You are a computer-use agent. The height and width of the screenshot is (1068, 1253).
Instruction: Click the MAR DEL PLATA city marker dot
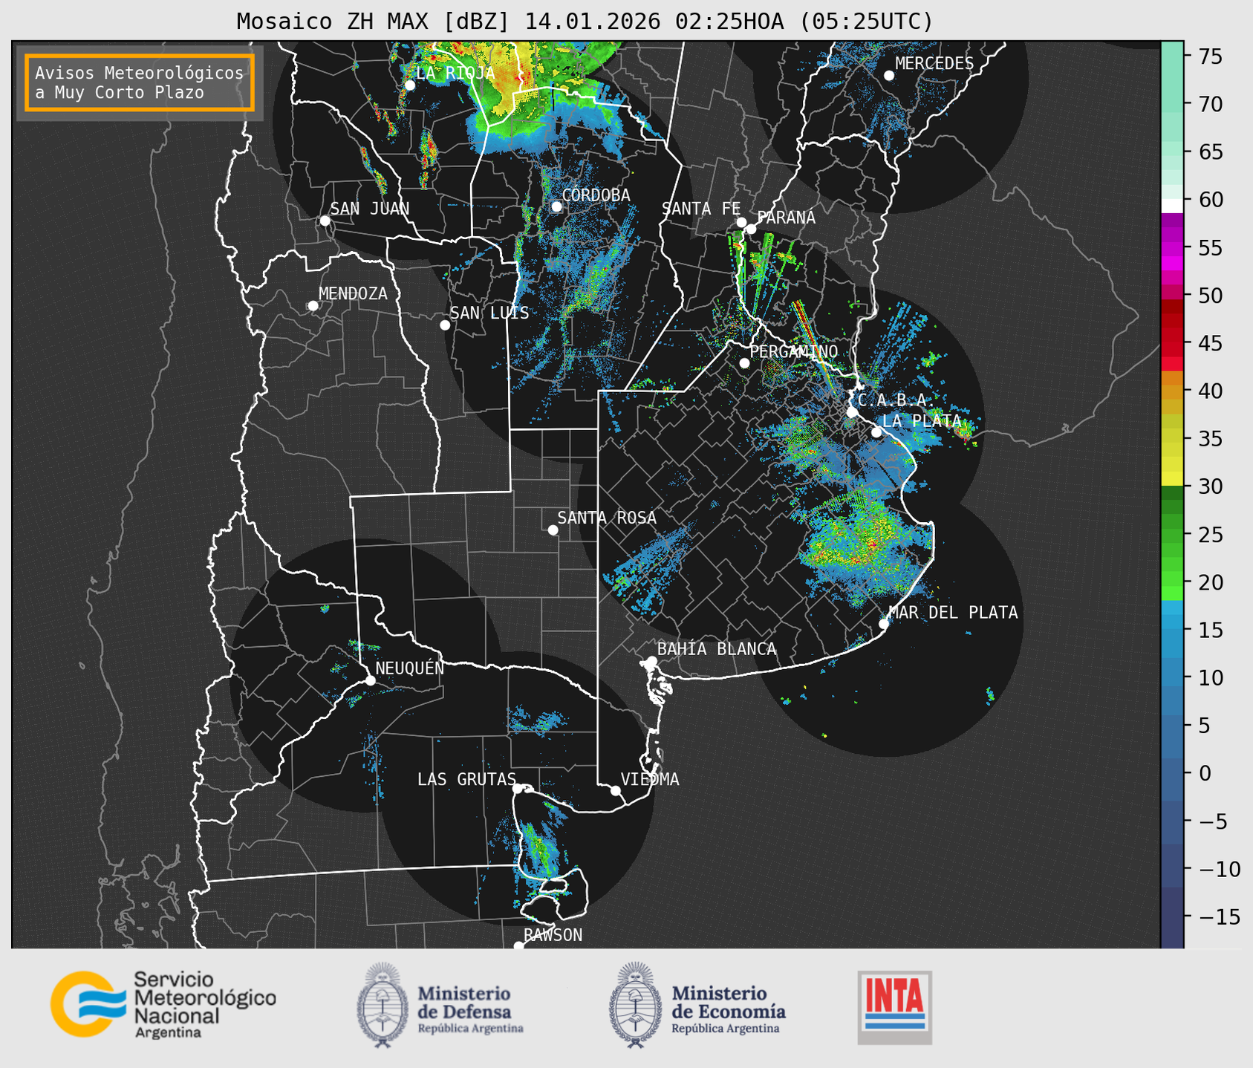coord(884,624)
